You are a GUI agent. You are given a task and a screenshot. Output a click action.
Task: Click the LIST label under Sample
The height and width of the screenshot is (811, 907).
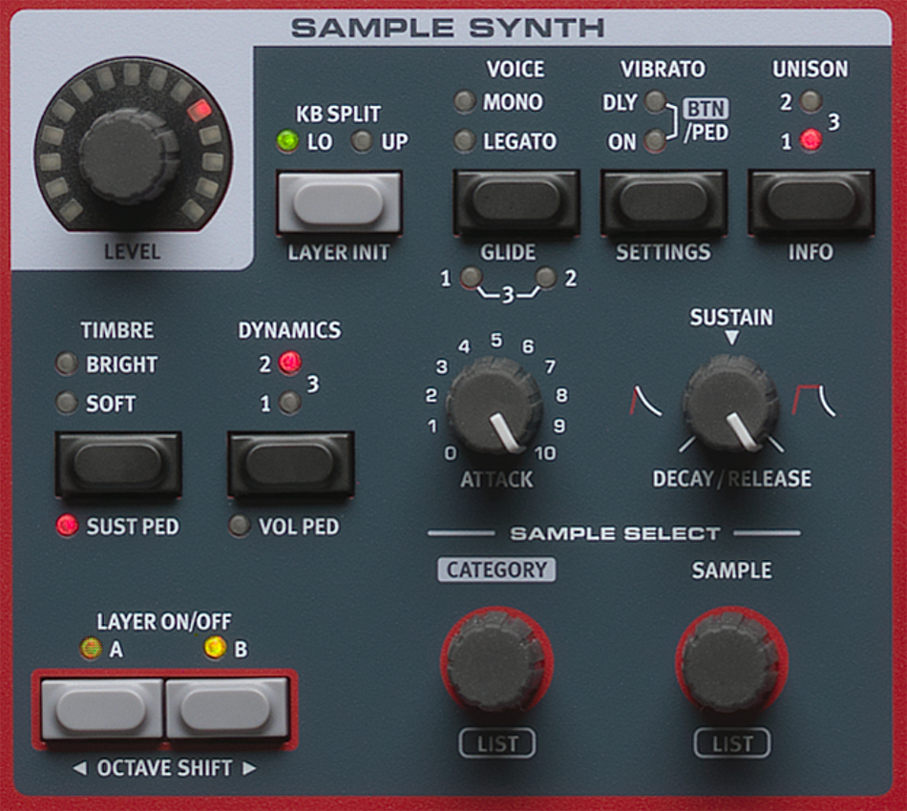[x=731, y=743]
